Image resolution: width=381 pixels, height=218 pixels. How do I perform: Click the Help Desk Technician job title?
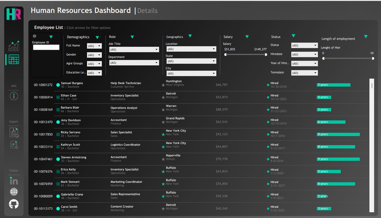126,83
